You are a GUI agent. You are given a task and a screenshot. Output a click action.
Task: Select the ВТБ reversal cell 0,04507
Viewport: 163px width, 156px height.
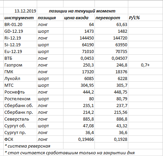[x=111, y=58]
